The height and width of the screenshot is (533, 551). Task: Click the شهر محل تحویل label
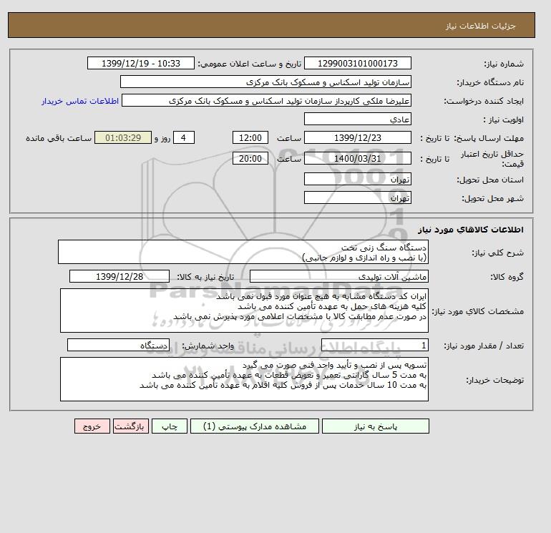492,198
